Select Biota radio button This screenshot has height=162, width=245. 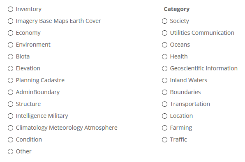(x=10, y=56)
